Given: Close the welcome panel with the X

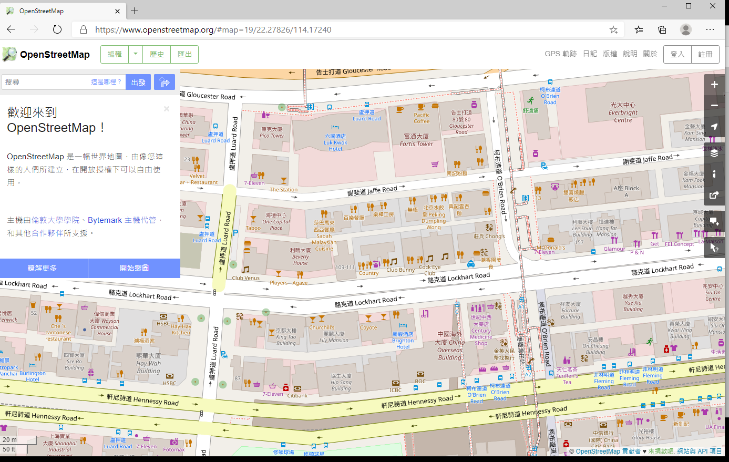Looking at the screenshot, I should tap(167, 109).
